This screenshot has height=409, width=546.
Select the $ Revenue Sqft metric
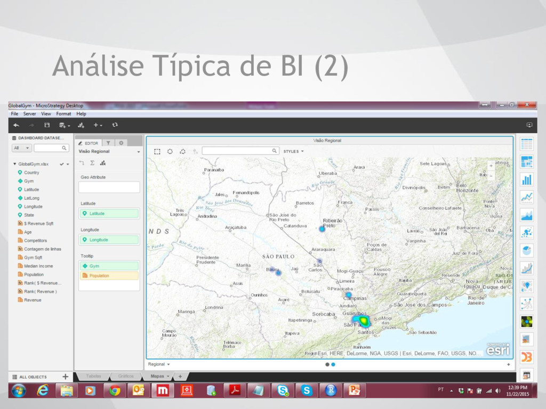coord(38,224)
